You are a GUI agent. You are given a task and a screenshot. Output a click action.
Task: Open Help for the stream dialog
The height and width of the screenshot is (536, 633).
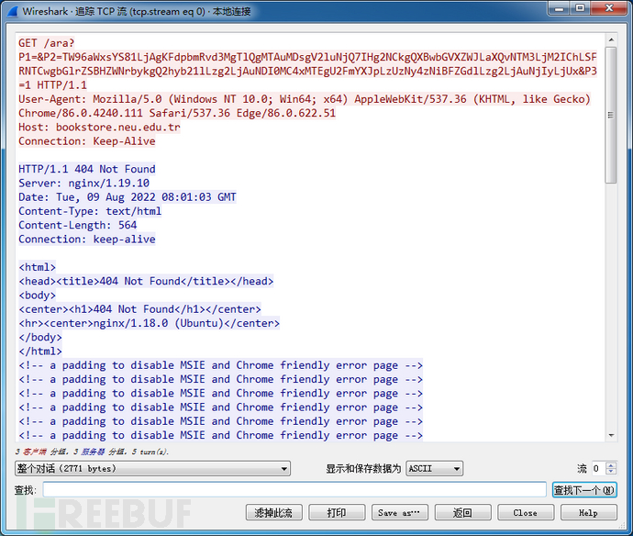click(588, 512)
